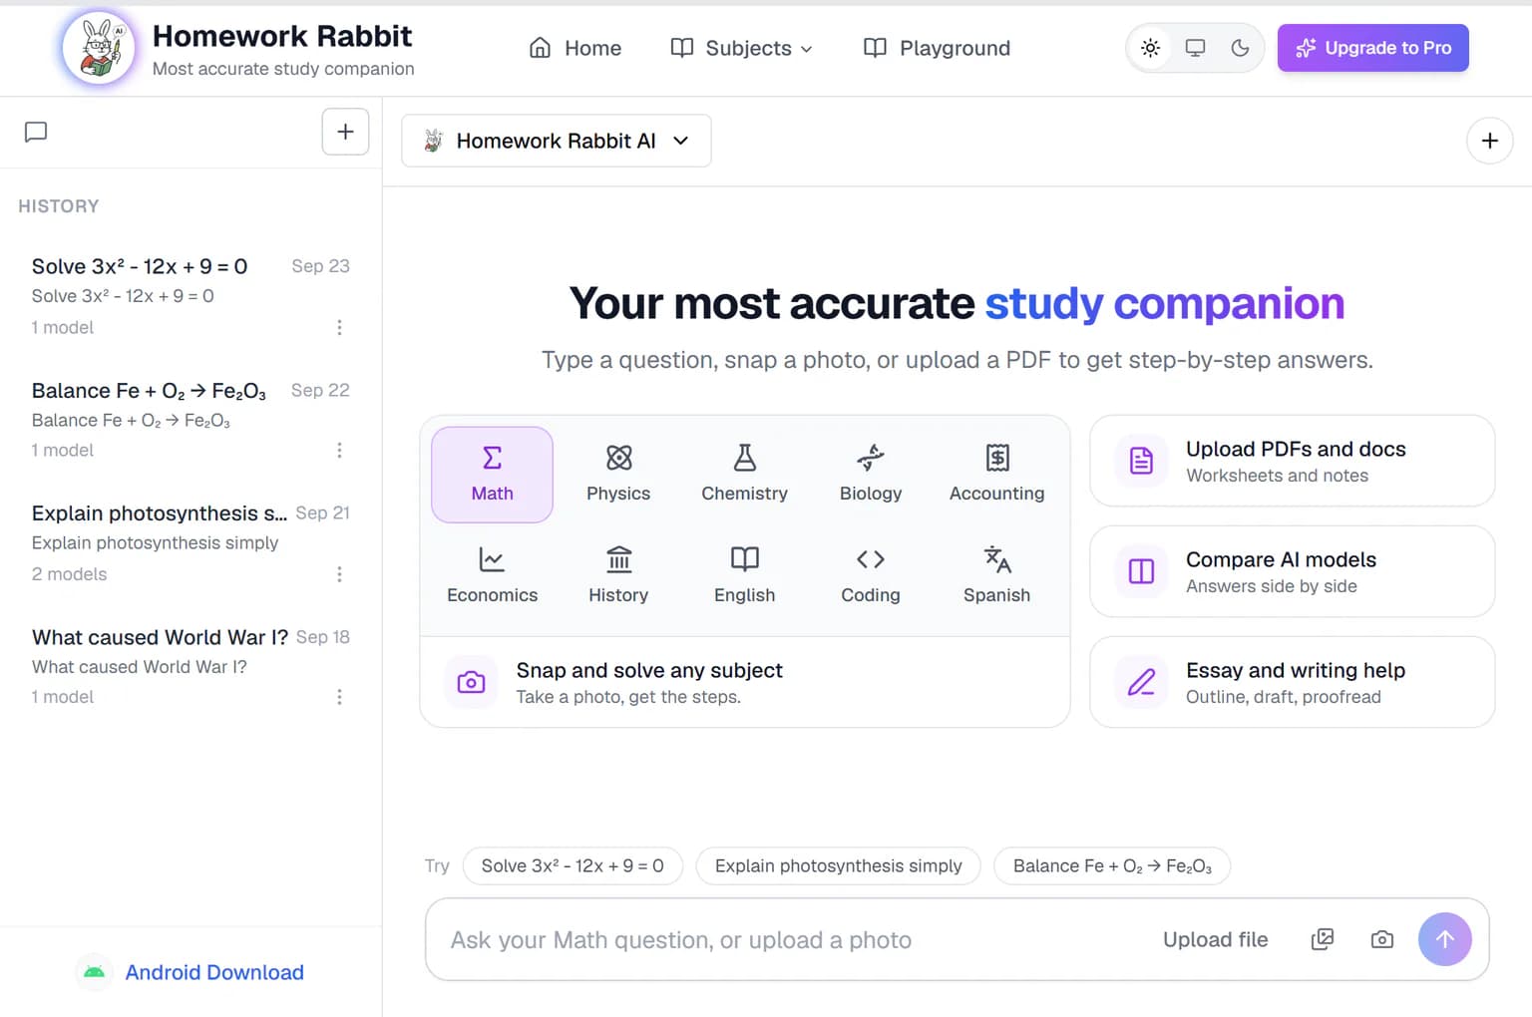Screen dimensions: 1532x1017
Task: Switch to dark theme
Action: pyautogui.click(x=1240, y=48)
